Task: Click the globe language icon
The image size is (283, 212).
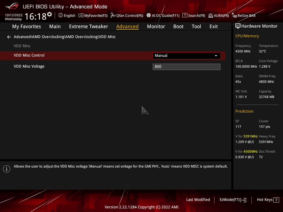Action: (61, 15)
